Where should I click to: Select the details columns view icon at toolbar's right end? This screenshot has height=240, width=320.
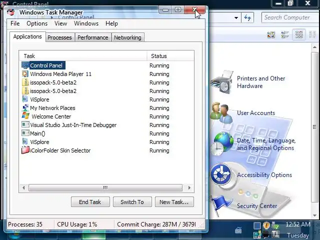click(312, 34)
